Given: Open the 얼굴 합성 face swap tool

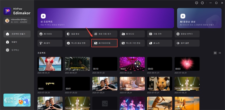Looking at the screenshot, I should pyautogui.click(x=77, y=34).
